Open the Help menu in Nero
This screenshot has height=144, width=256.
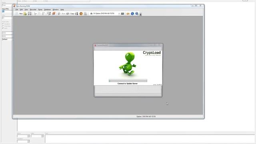(62, 10)
